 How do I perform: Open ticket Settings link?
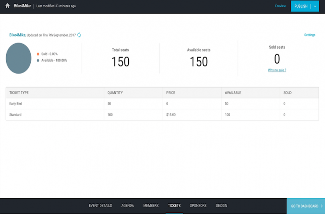click(310, 35)
